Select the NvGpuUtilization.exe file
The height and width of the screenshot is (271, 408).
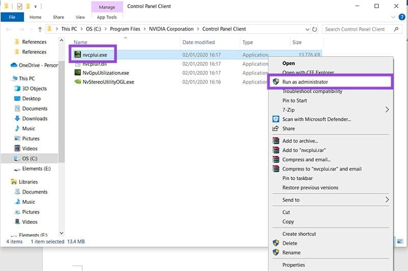pyautogui.click(x=106, y=73)
